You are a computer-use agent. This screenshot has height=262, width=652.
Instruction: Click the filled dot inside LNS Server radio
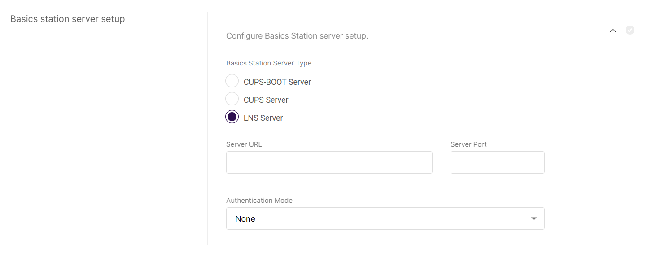click(x=232, y=117)
